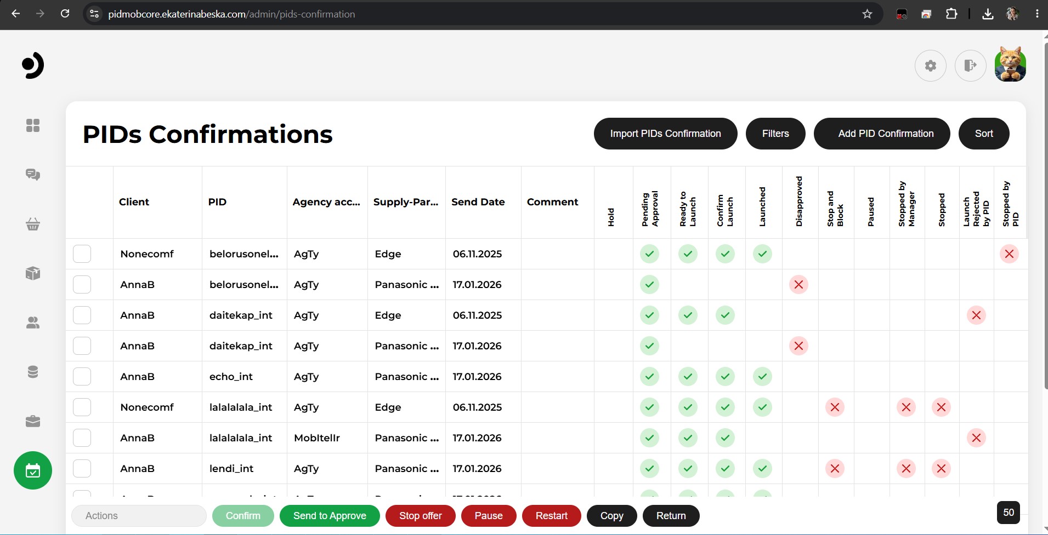Click Stopped red cross in lendi_int row
Image resolution: width=1048 pixels, height=535 pixels.
[x=941, y=469]
